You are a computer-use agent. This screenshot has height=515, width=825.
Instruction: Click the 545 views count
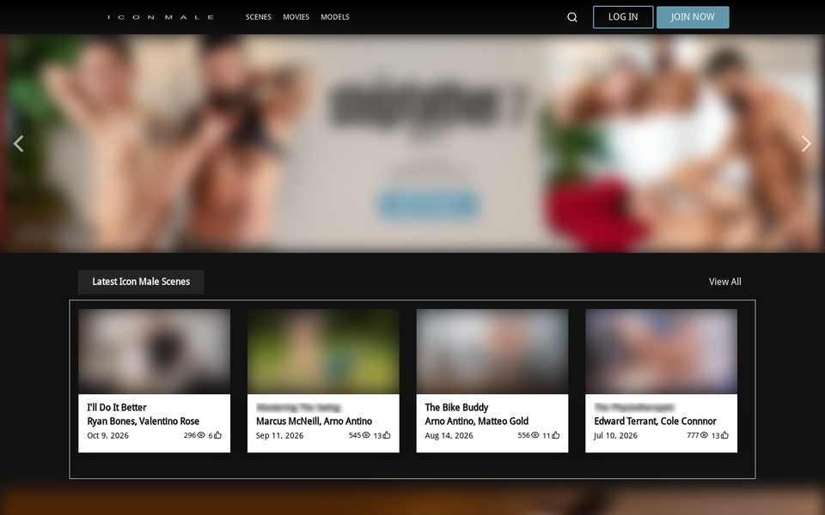355,435
